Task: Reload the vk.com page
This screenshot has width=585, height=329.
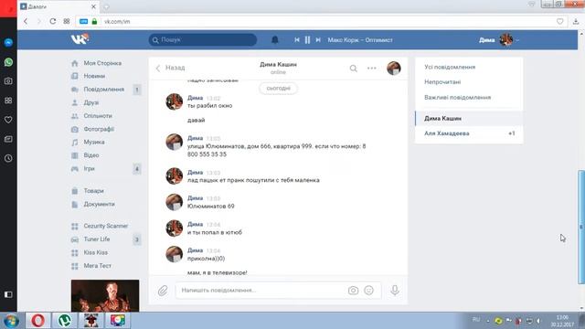Action: coord(53,21)
